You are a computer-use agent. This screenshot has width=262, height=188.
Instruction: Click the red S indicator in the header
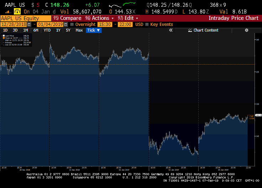coord(38,5)
